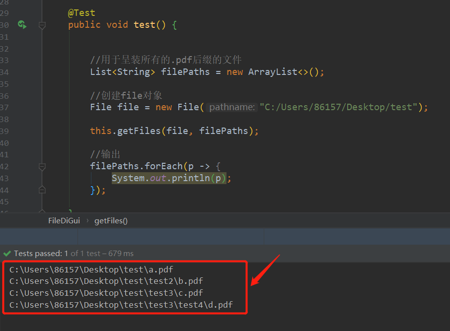Image resolution: width=450 pixels, height=331 pixels.
Task: Click the System.out.println(p) statement
Action: coord(169,178)
